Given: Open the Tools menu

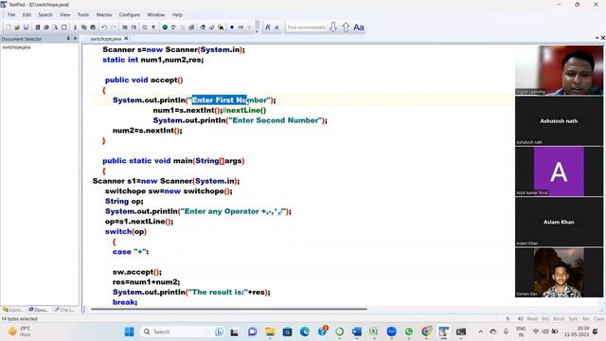Looking at the screenshot, I should pyautogui.click(x=83, y=15).
